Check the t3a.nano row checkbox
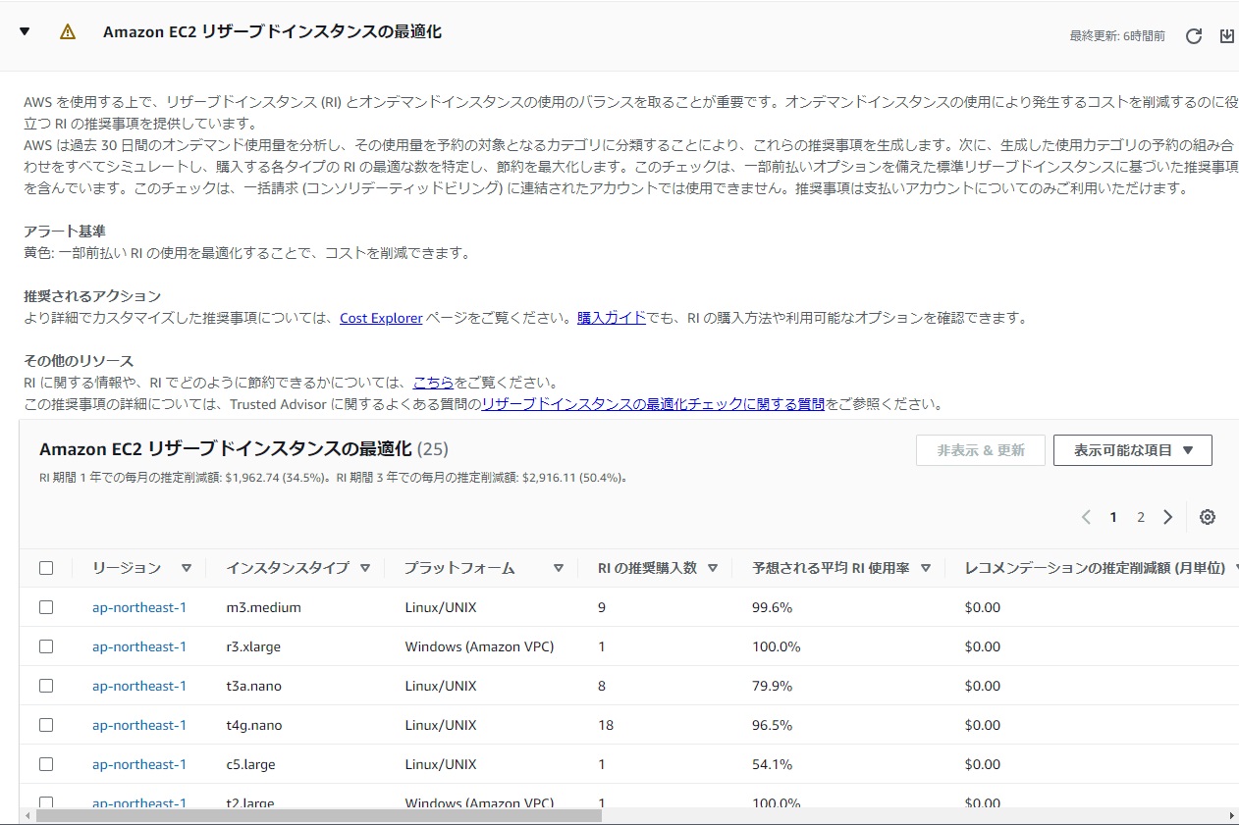Viewport: 1239px width, 825px height. pos(46,686)
